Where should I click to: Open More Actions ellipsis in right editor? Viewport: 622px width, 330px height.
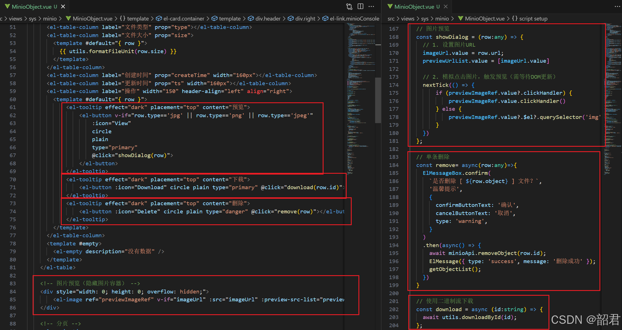click(617, 6)
